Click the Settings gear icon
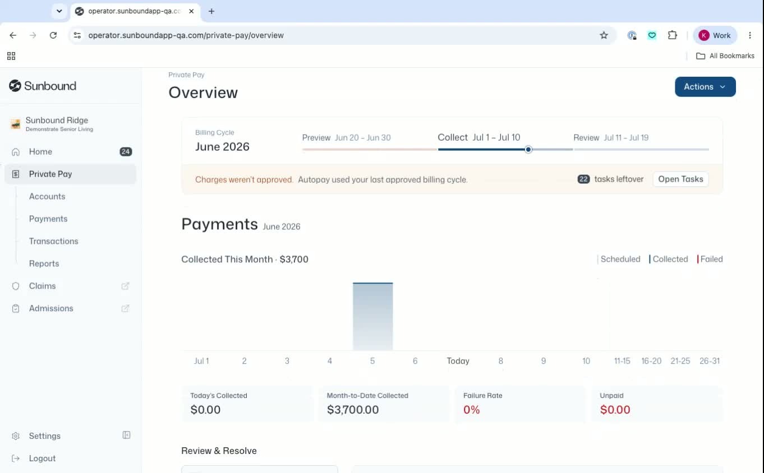The width and height of the screenshot is (764, 473). click(x=16, y=436)
